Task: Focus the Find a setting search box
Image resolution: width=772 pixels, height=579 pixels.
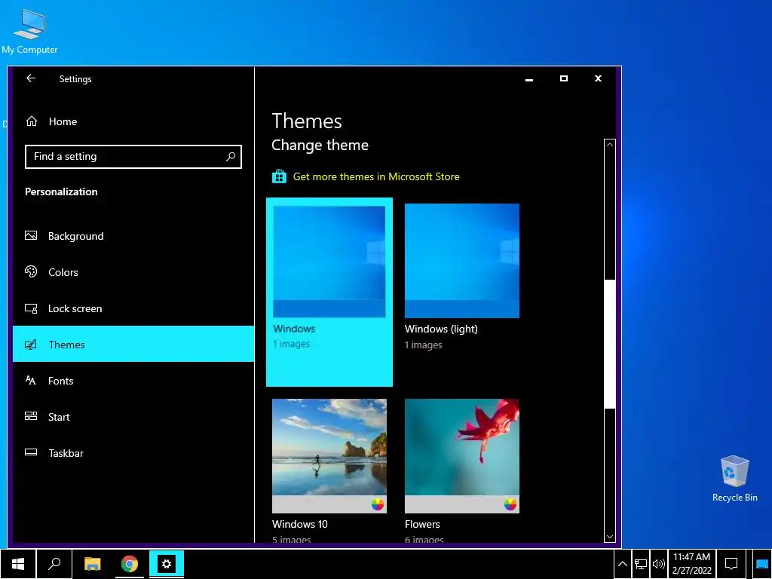Action: tap(133, 157)
